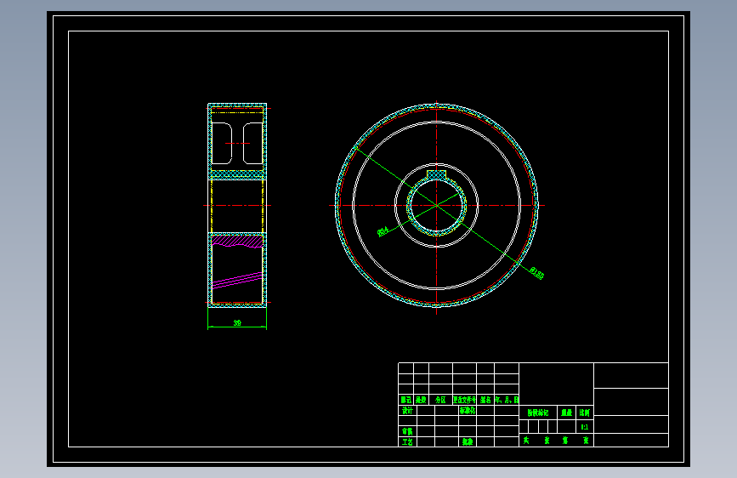737x478 pixels.
Task: Click the 阶段标记 header cell
Action: click(538, 413)
